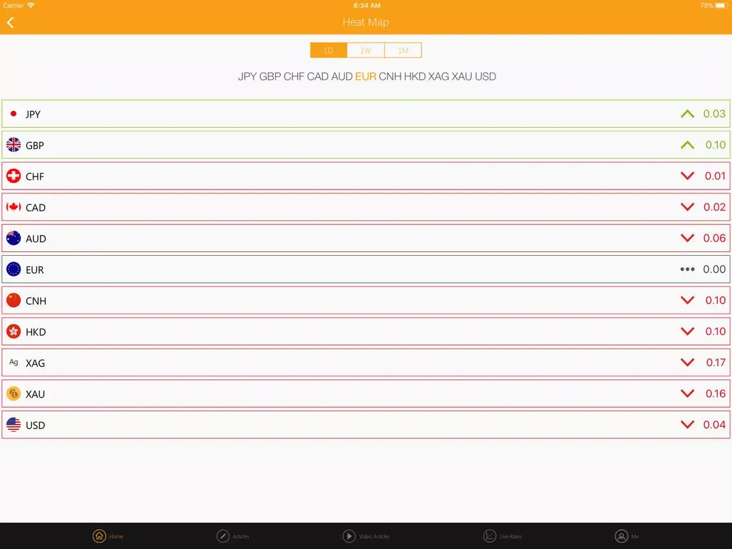This screenshot has width=732, height=549.
Task: Click the AUD row label
Action: click(x=36, y=239)
